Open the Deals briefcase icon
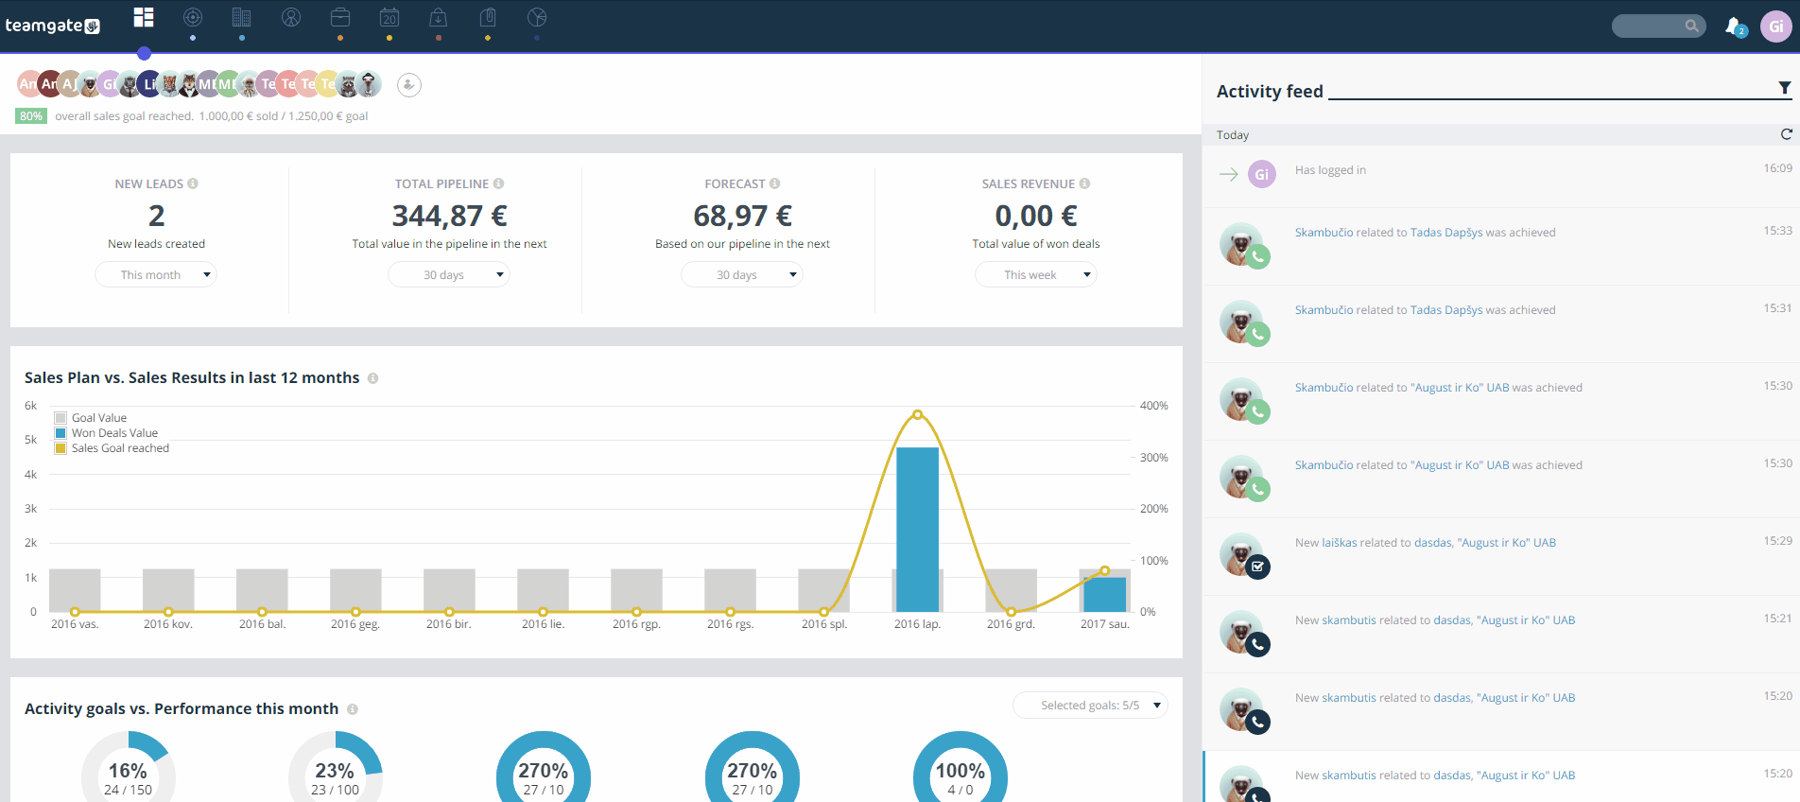The height and width of the screenshot is (802, 1800). coord(340,17)
